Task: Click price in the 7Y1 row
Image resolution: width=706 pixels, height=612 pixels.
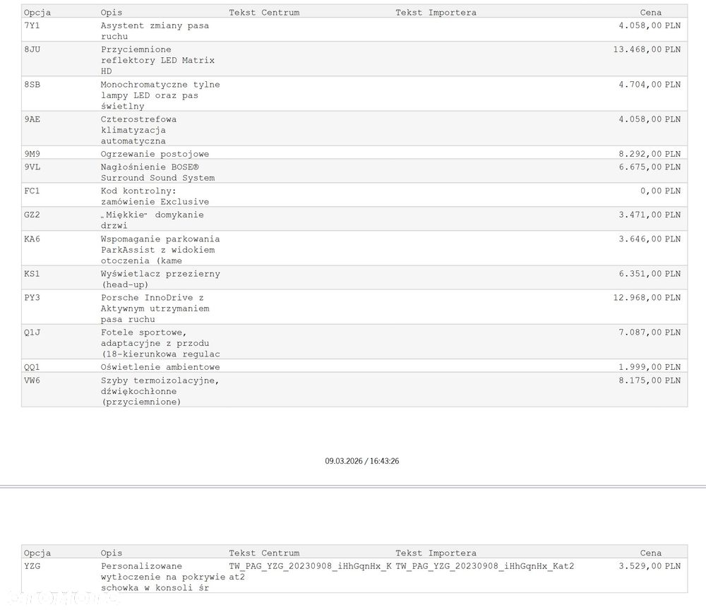Action: (x=650, y=25)
